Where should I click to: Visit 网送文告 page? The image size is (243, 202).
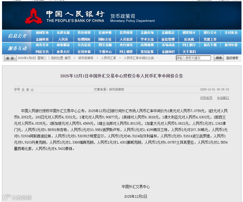42,52
